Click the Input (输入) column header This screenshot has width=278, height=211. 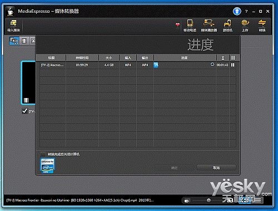[x=128, y=58]
